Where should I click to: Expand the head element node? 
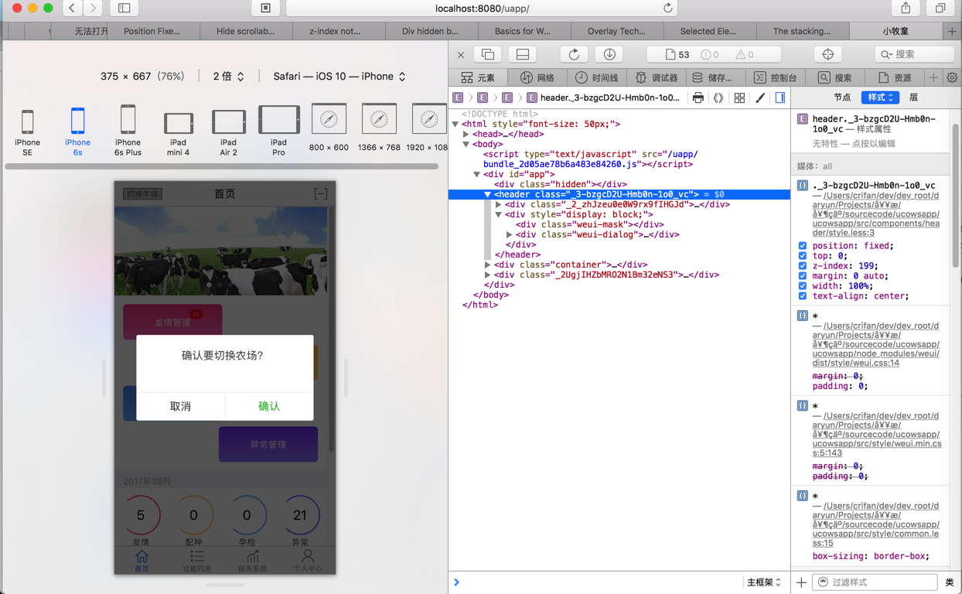pos(466,134)
